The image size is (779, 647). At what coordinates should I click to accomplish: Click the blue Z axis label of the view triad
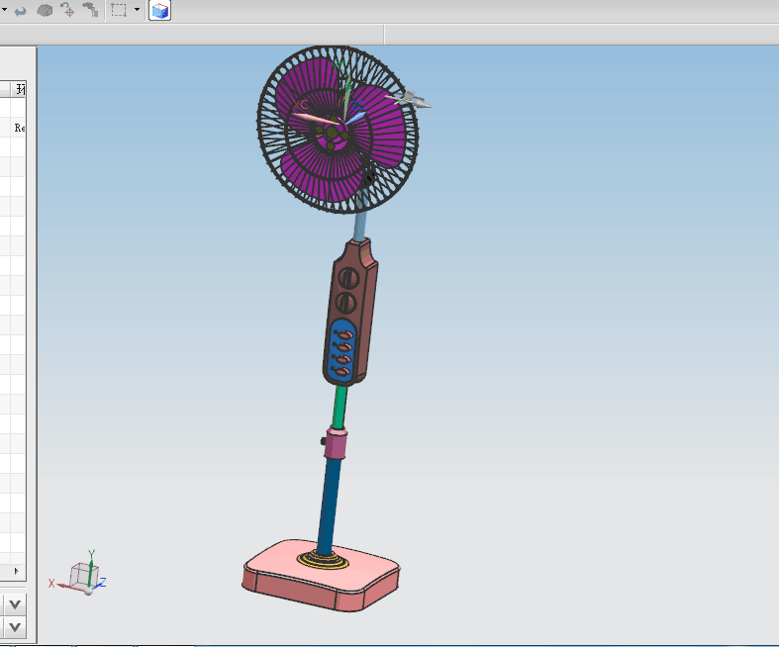coord(103,582)
